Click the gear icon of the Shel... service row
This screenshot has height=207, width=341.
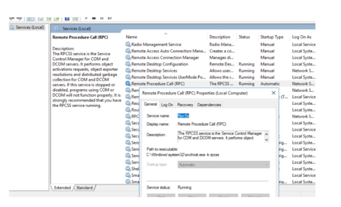pos(128,169)
